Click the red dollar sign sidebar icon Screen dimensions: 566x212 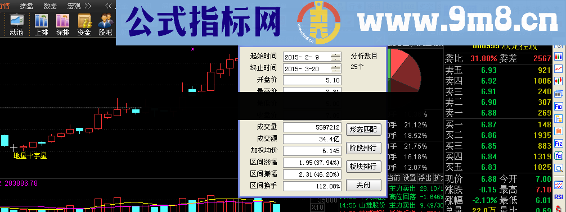[x=559, y=208]
